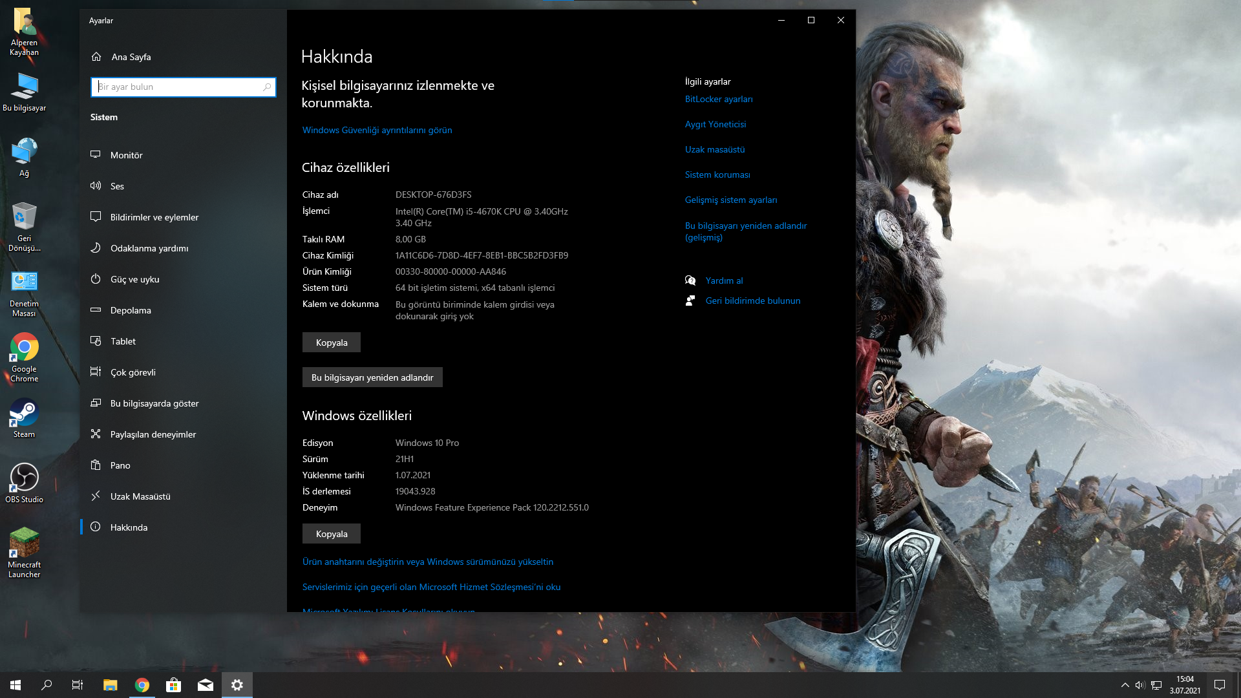Open Aygıt Yöneticisi link

(715, 124)
